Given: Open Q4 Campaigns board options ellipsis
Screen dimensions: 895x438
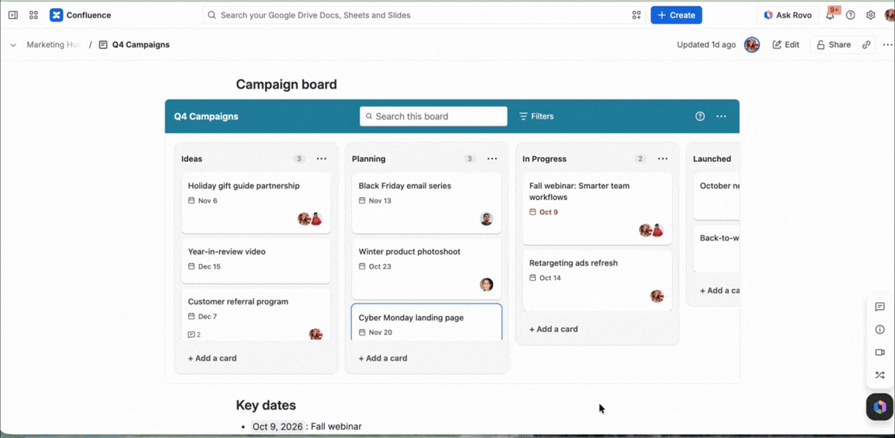Looking at the screenshot, I should (722, 116).
